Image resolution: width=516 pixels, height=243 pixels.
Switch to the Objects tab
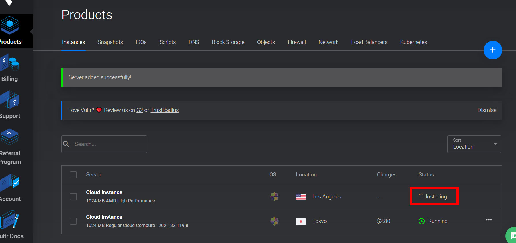pyautogui.click(x=266, y=42)
